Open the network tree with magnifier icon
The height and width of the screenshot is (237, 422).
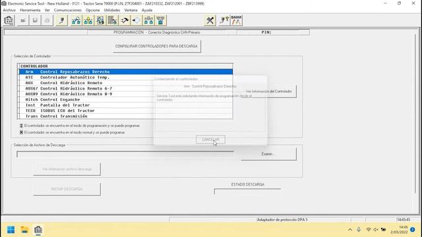click(76, 20)
